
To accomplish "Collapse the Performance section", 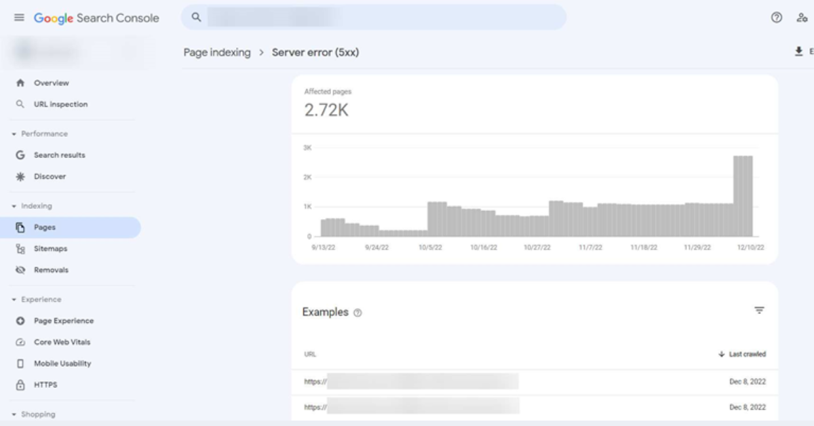I will pos(14,134).
